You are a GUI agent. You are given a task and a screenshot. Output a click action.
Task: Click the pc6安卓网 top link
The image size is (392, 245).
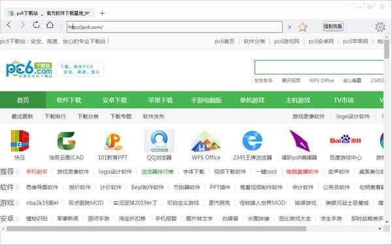321,41
